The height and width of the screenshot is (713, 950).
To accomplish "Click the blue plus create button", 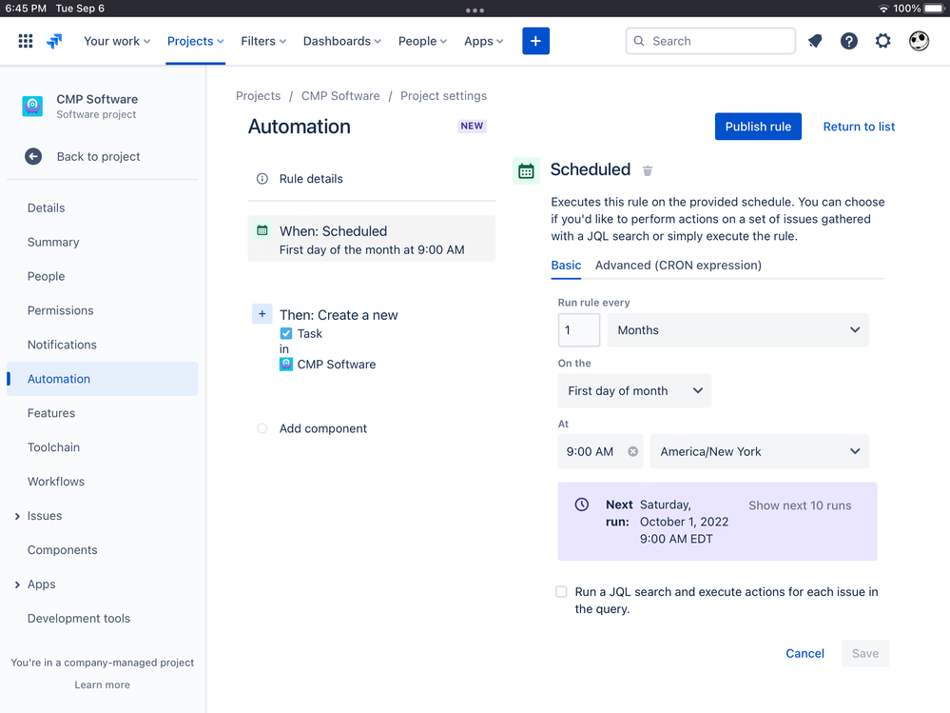I will 535,41.
